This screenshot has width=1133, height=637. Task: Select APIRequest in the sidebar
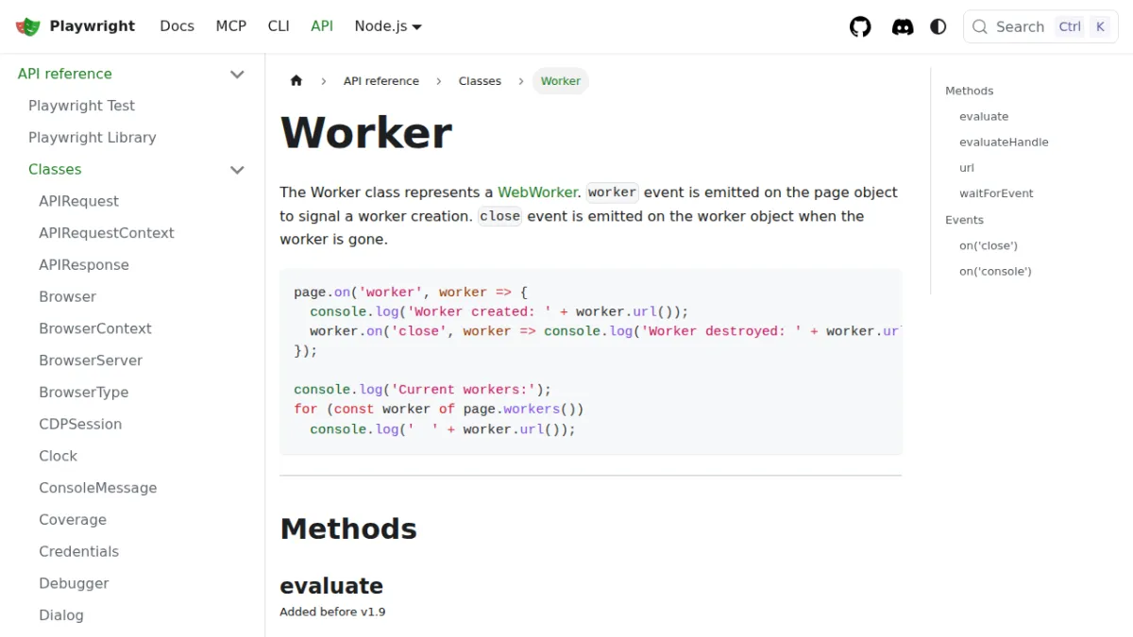[78, 201]
